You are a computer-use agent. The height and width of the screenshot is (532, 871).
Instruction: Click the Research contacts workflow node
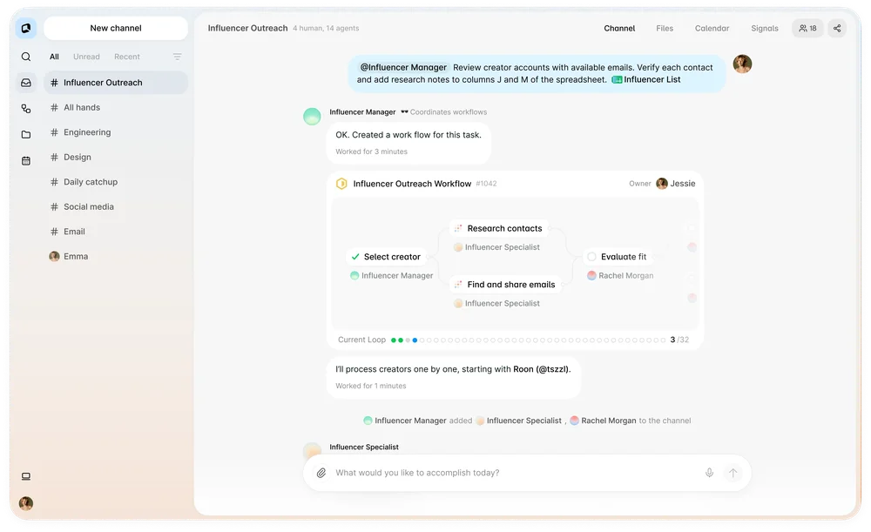(x=499, y=228)
